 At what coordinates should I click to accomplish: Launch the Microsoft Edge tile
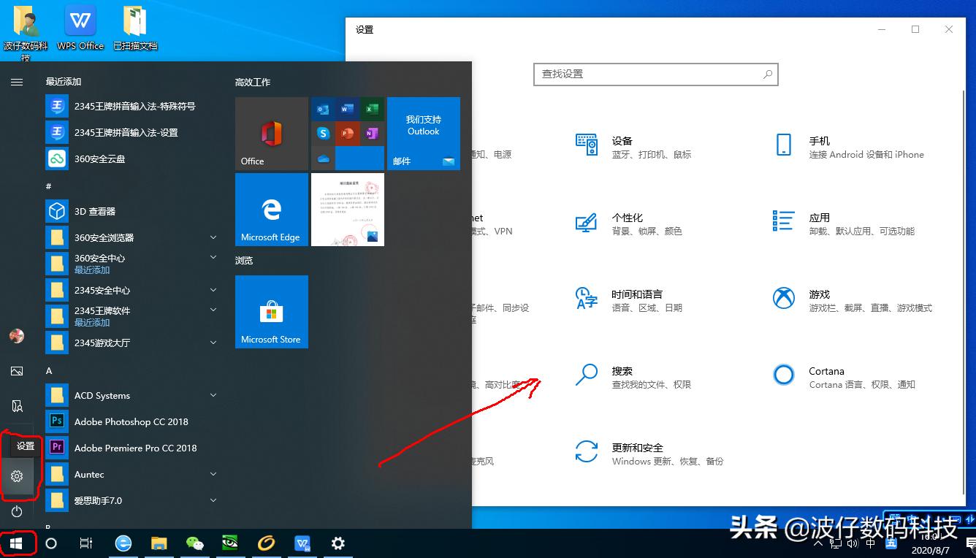pos(271,210)
